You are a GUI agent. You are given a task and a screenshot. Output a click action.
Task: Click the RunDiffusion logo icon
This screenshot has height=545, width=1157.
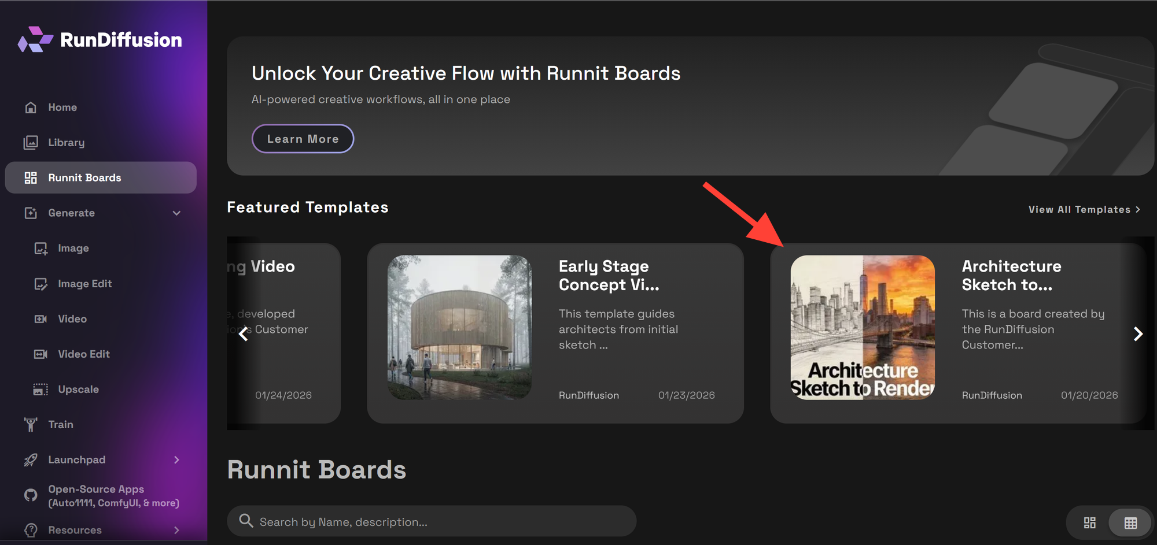(35, 39)
